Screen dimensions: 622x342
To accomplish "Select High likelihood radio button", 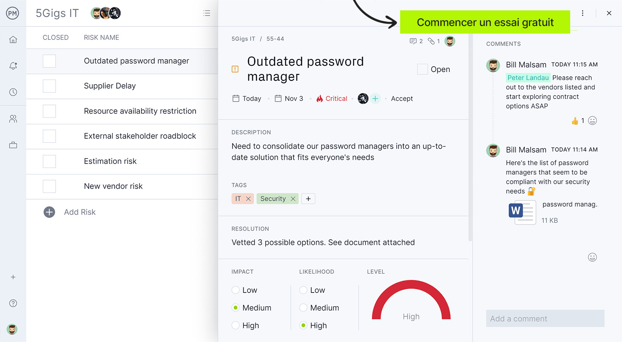I will (303, 325).
